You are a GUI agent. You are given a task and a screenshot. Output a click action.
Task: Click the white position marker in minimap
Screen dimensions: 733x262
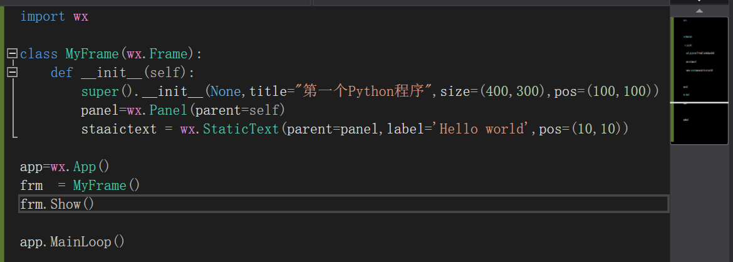click(699, 102)
